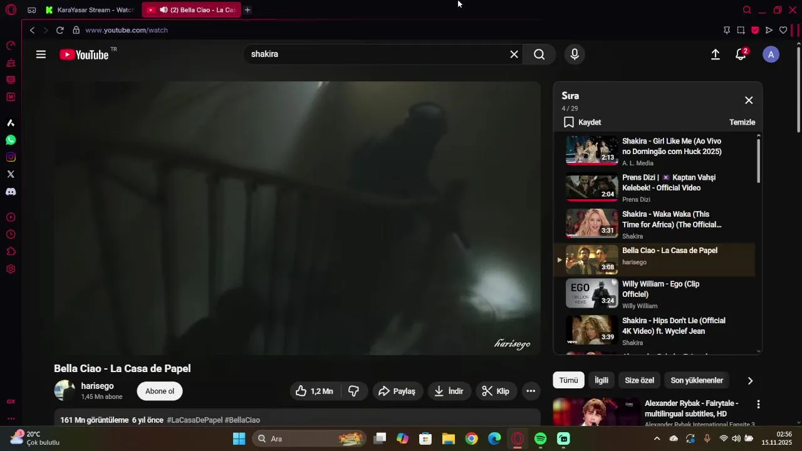Image resolution: width=802 pixels, height=451 pixels.
Task: Open Instagram in the Opera sidebar
Action: [11, 157]
